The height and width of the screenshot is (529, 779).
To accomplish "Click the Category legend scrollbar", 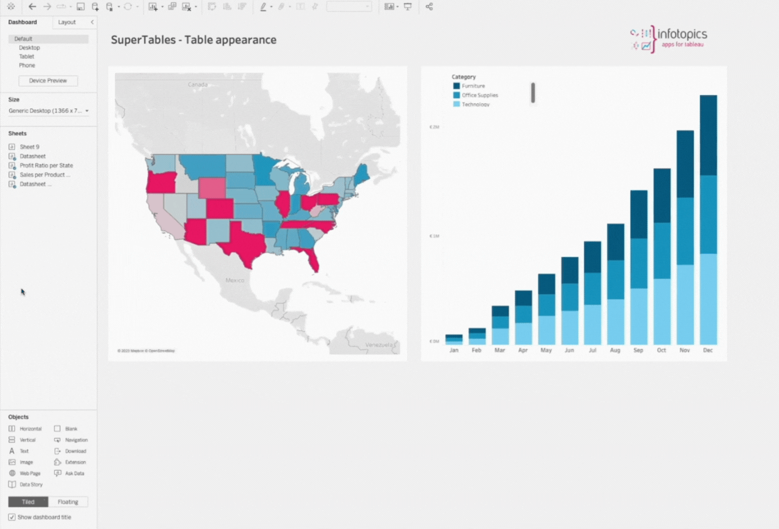I will 533,93.
